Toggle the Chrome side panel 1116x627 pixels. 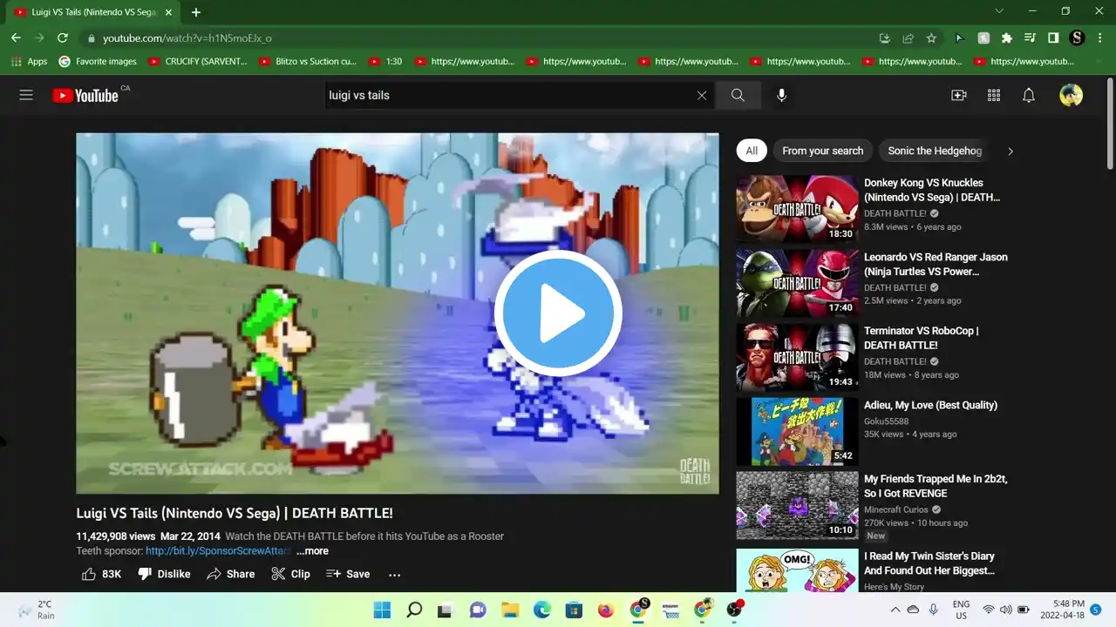(1053, 38)
